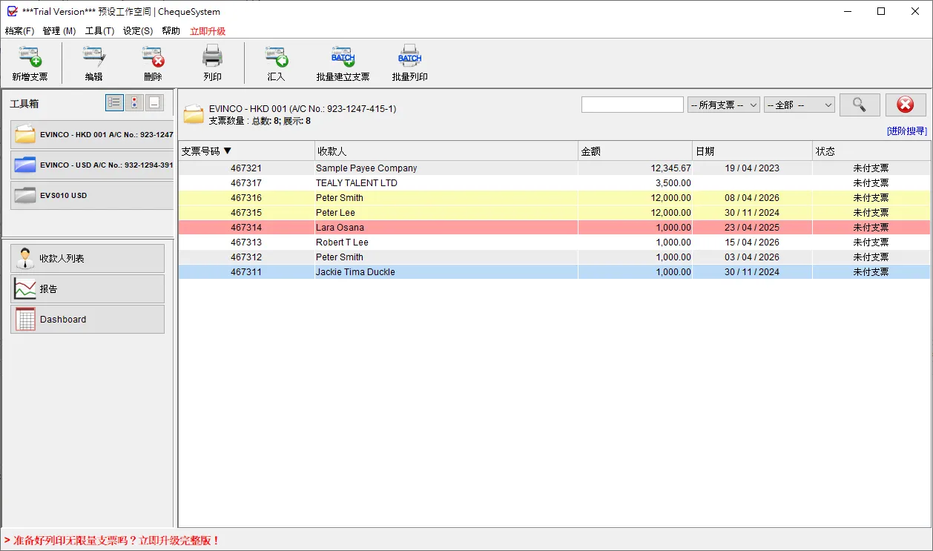The height and width of the screenshot is (551, 933).
Task: Open the 立即升级 menu item
Action: (208, 31)
